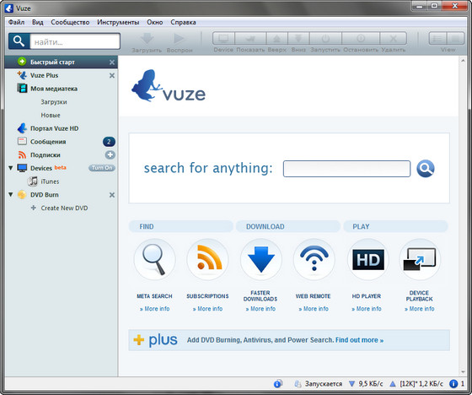This screenshot has width=472, height=395.
Task: Open More info under Web Remote
Action: [x=314, y=309]
